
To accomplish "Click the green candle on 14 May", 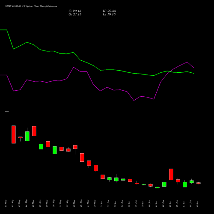I will click(27, 136).
